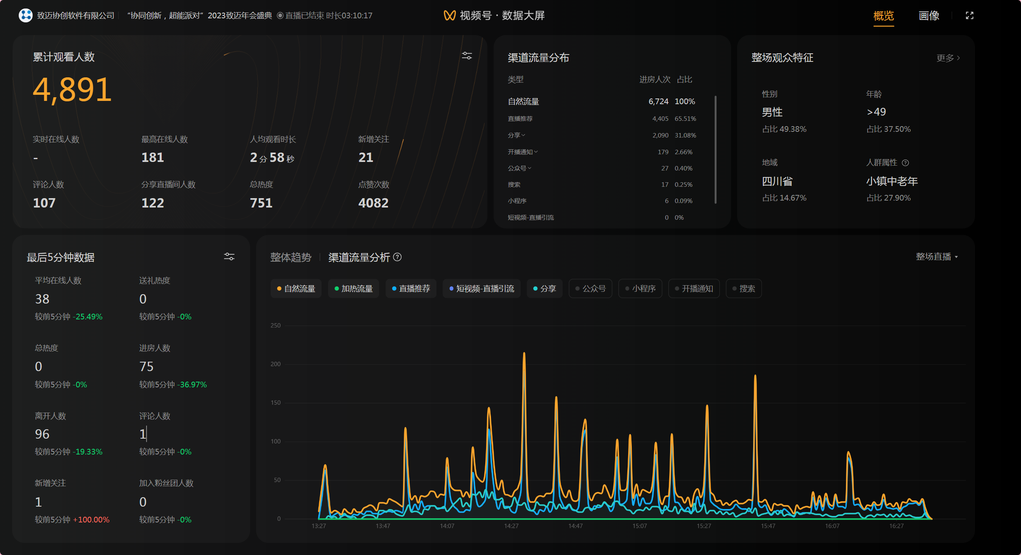
Task: Click the channel list vertical scrollbar
Action: tap(715, 149)
